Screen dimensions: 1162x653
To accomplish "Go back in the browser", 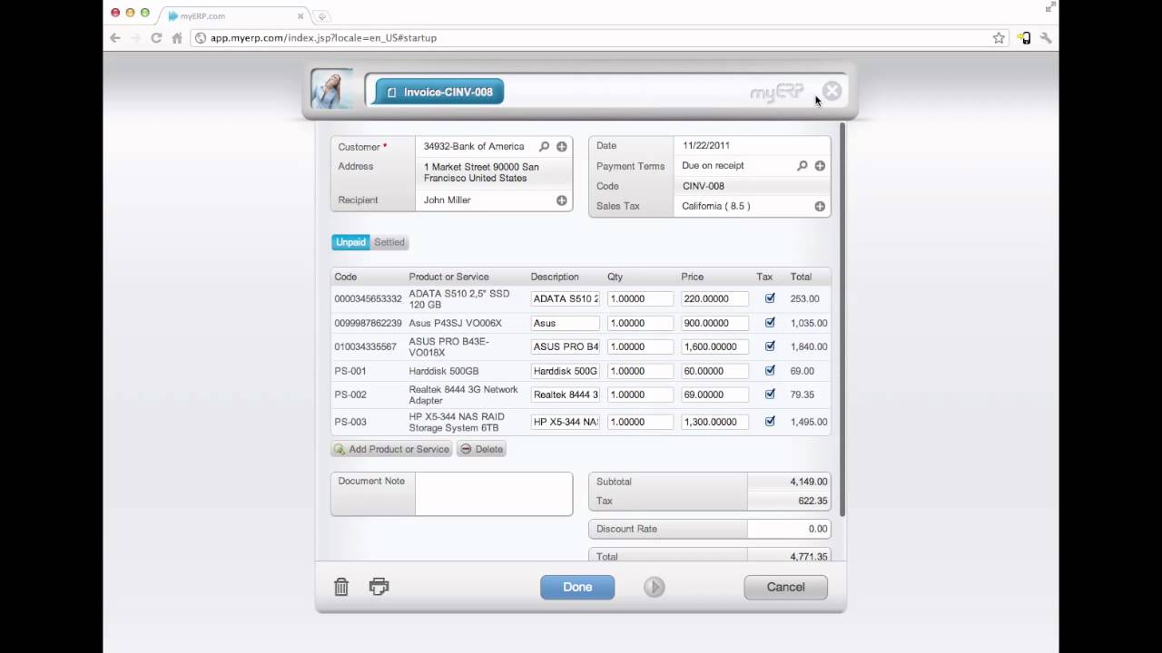I will [x=115, y=38].
